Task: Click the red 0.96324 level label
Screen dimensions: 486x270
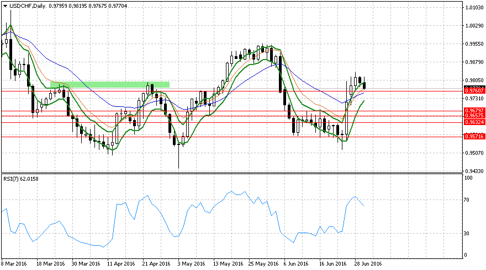Action: (474, 122)
